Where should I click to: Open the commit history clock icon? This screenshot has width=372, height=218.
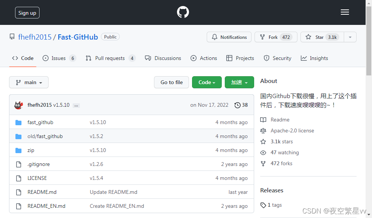(x=237, y=105)
